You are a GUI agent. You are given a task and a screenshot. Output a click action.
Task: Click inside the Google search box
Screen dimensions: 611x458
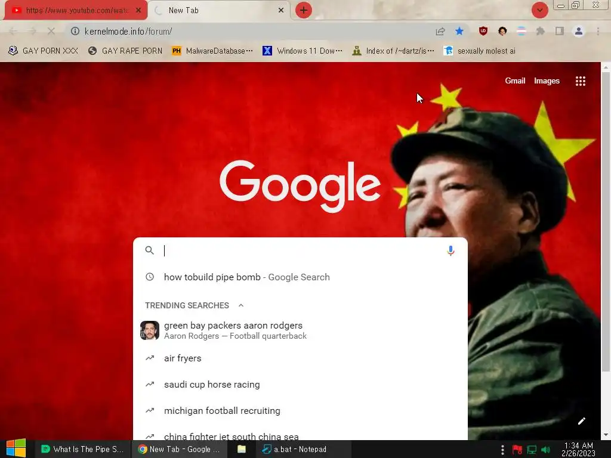coord(302,250)
